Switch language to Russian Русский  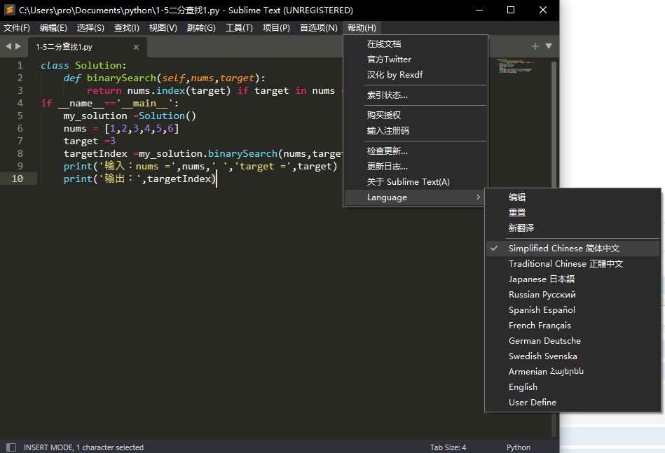click(x=573, y=295)
